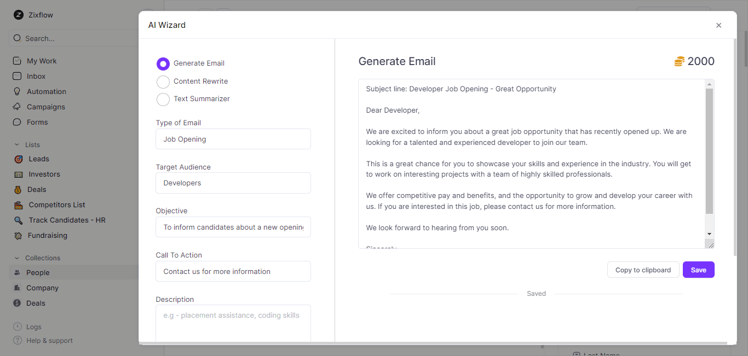Click the Target Audience input field
The width and height of the screenshot is (748, 356).
233,183
